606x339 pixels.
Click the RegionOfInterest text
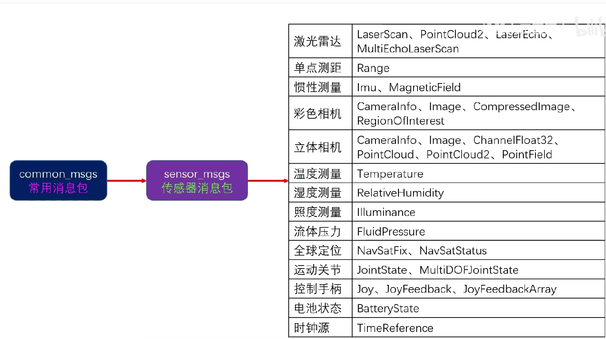pos(400,121)
